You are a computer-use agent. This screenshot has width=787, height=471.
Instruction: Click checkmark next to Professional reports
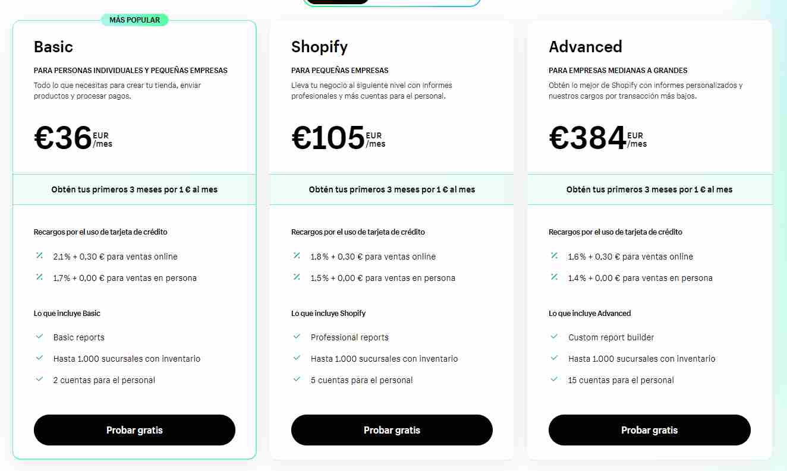pos(297,337)
